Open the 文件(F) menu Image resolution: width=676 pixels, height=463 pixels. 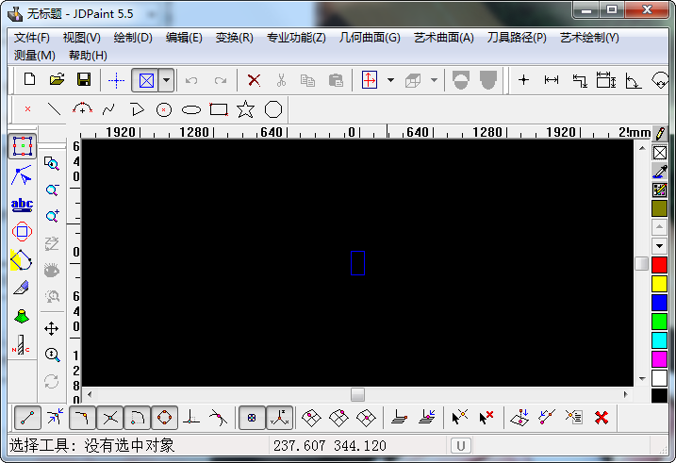pos(32,38)
